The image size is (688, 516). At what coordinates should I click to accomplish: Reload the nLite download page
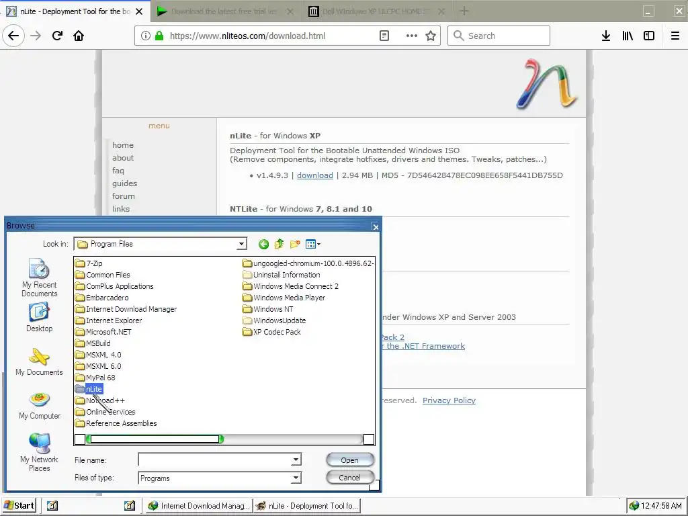click(57, 36)
